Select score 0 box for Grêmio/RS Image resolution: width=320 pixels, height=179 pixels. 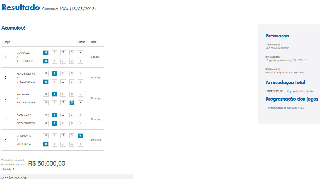coord(46,136)
